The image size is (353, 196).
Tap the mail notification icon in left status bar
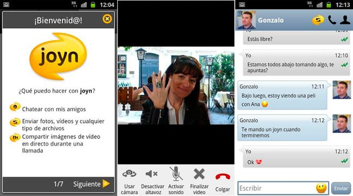[7, 4]
